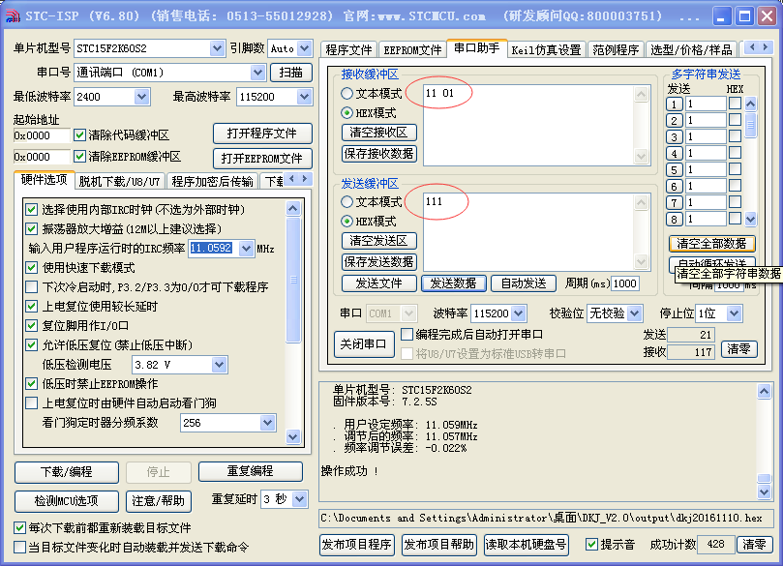Open 停止位 1位 dropdown
This screenshot has width=783, height=566.
(x=734, y=313)
